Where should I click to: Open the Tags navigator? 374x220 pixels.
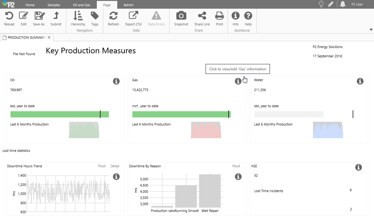coord(95,16)
